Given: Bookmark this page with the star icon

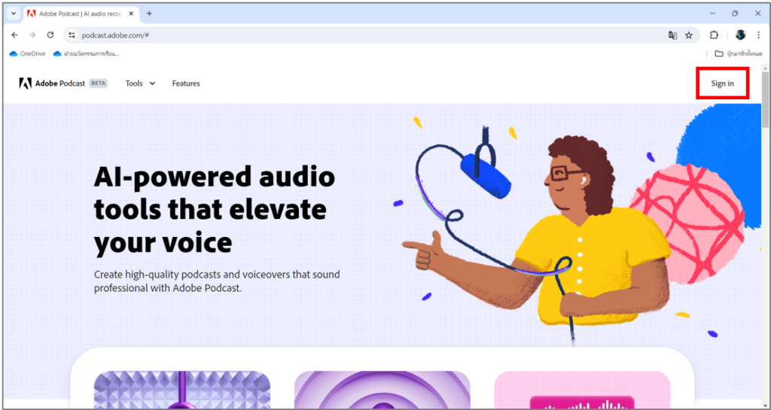Looking at the screenshot, I should coord(689,35).
